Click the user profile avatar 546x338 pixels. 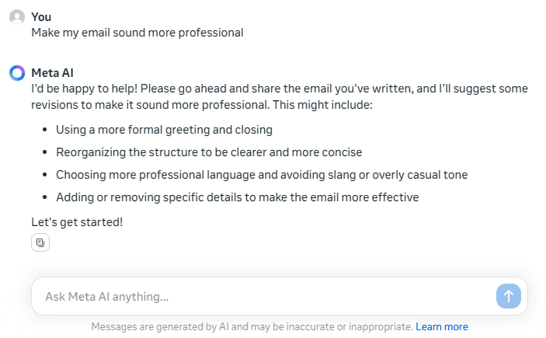pyautogui.click(x=17, y=17)
